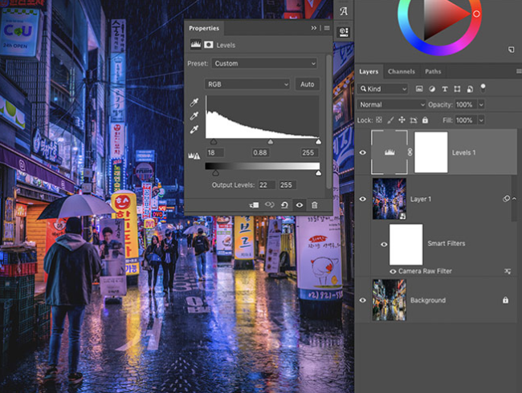Click the output levels field showing 22
This screenshot has height=393, width=522.
(267, 184)
